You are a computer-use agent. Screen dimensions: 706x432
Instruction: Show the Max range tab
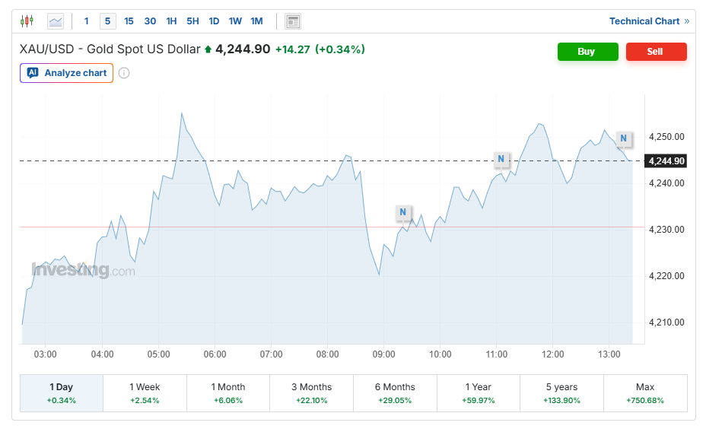[x=644, y=392]
